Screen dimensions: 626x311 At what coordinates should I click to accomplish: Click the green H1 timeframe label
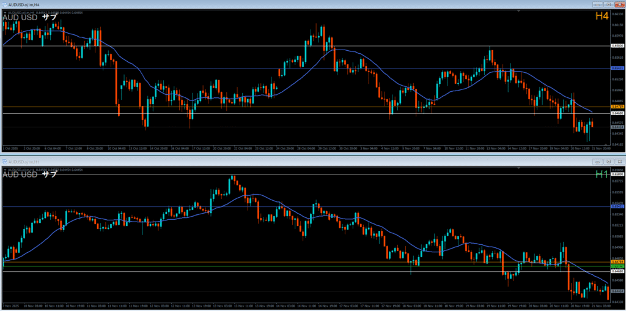click(602, 174)
